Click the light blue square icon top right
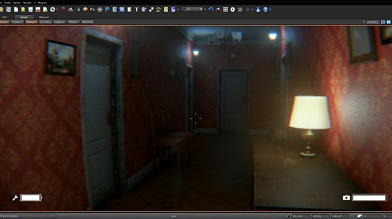Screen dimensions: 392x219 [388, 22]
